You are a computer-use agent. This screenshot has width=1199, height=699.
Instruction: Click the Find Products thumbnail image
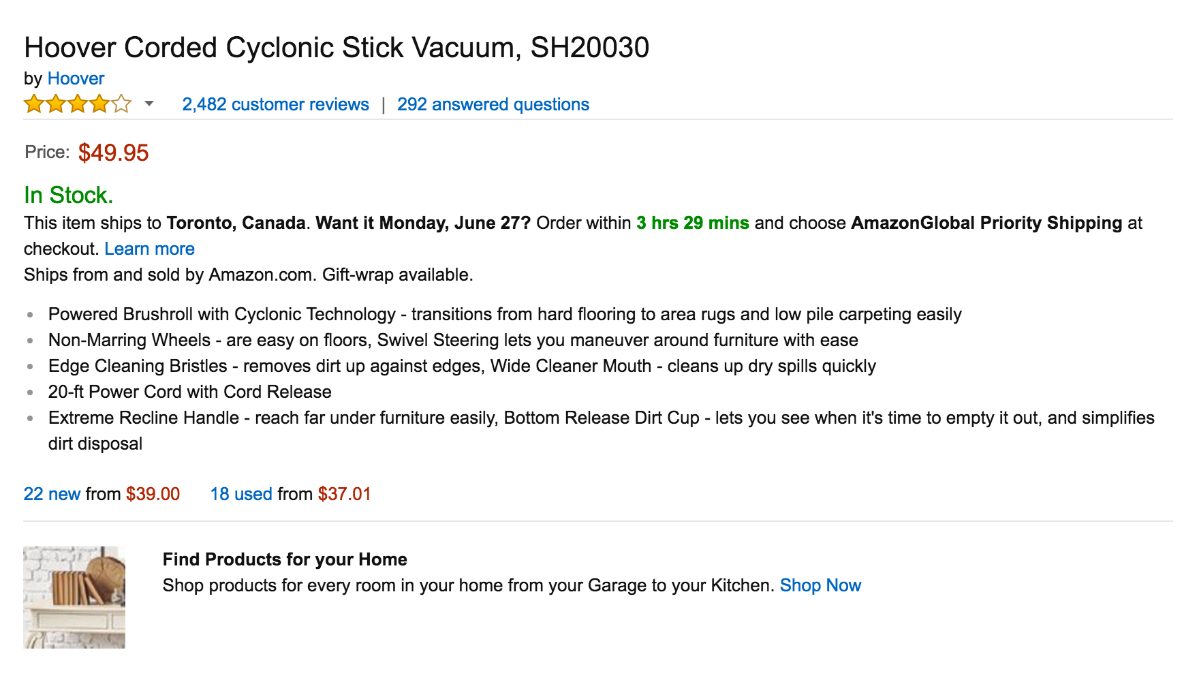click(74, 597)
